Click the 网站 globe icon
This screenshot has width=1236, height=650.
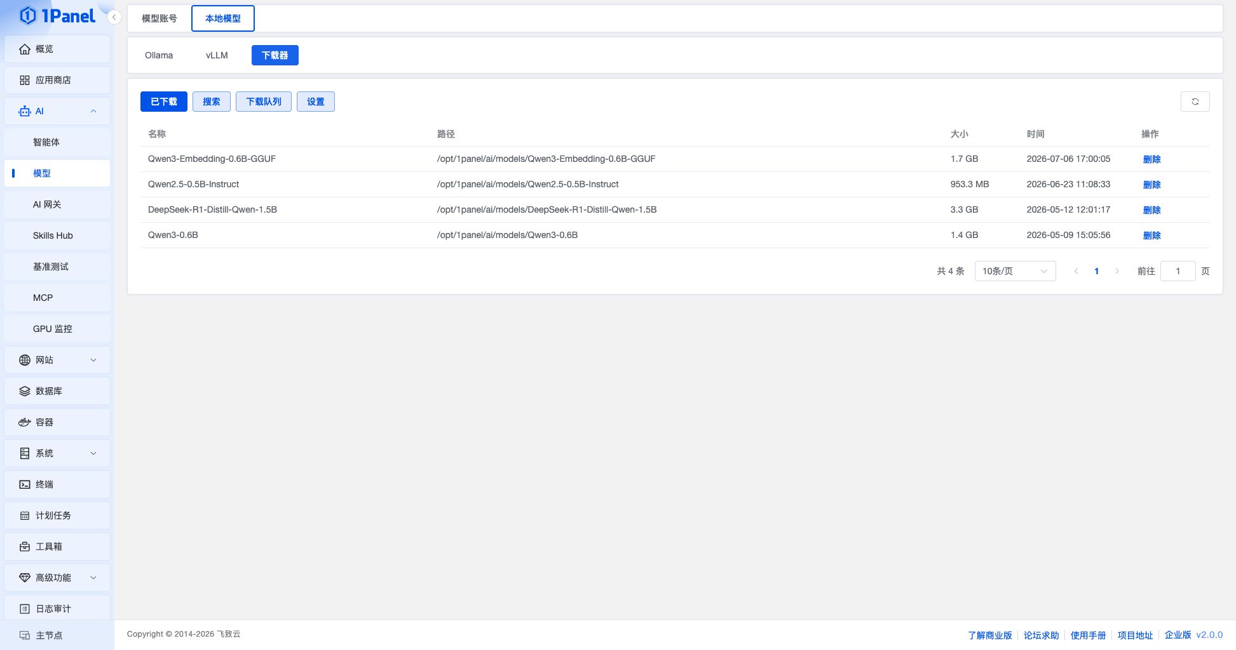(25, 360)
